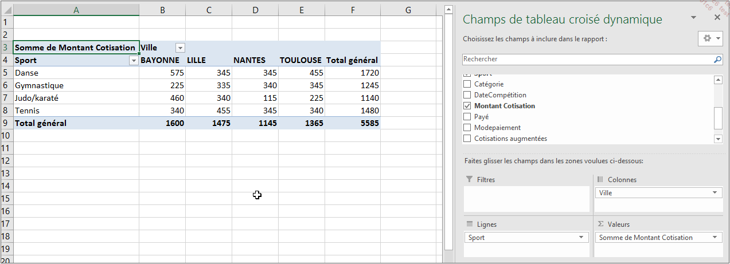
Task: Open the pivot fields gear options menu
Action: pyautogui.click(x=711, y=38)
